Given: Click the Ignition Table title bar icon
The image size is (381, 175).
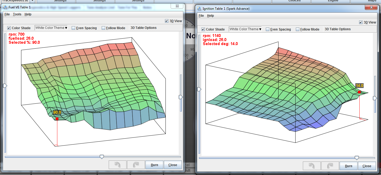Looking at the screenshot, I should (199, 9).
